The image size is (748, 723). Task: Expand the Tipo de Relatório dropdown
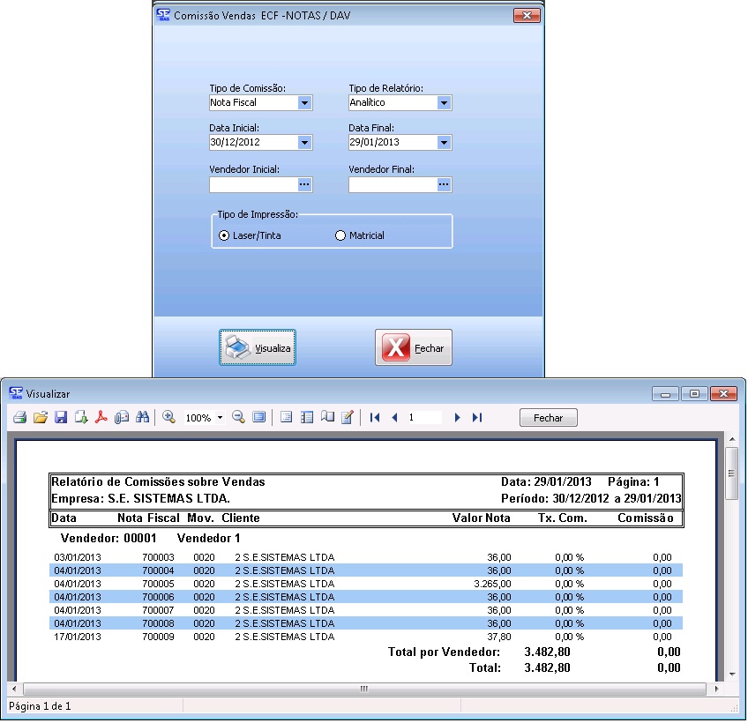pyautogui.click(x=444, y=103)
